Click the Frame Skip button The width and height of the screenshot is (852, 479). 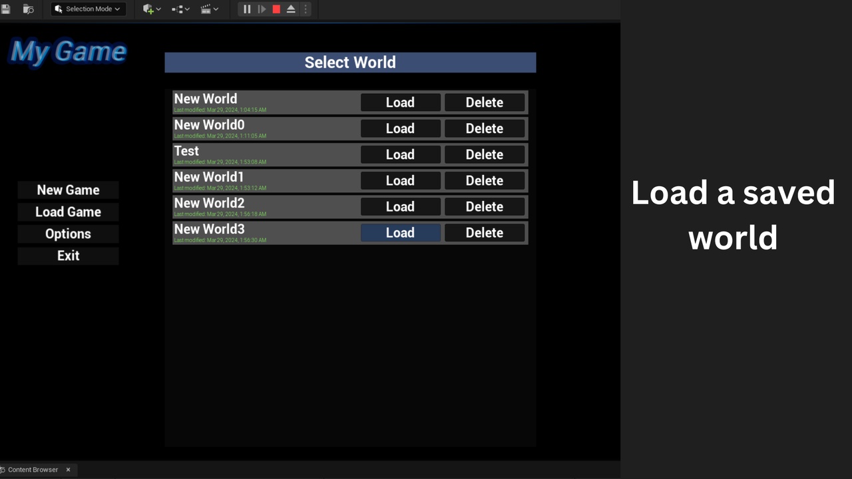[262, 9]
